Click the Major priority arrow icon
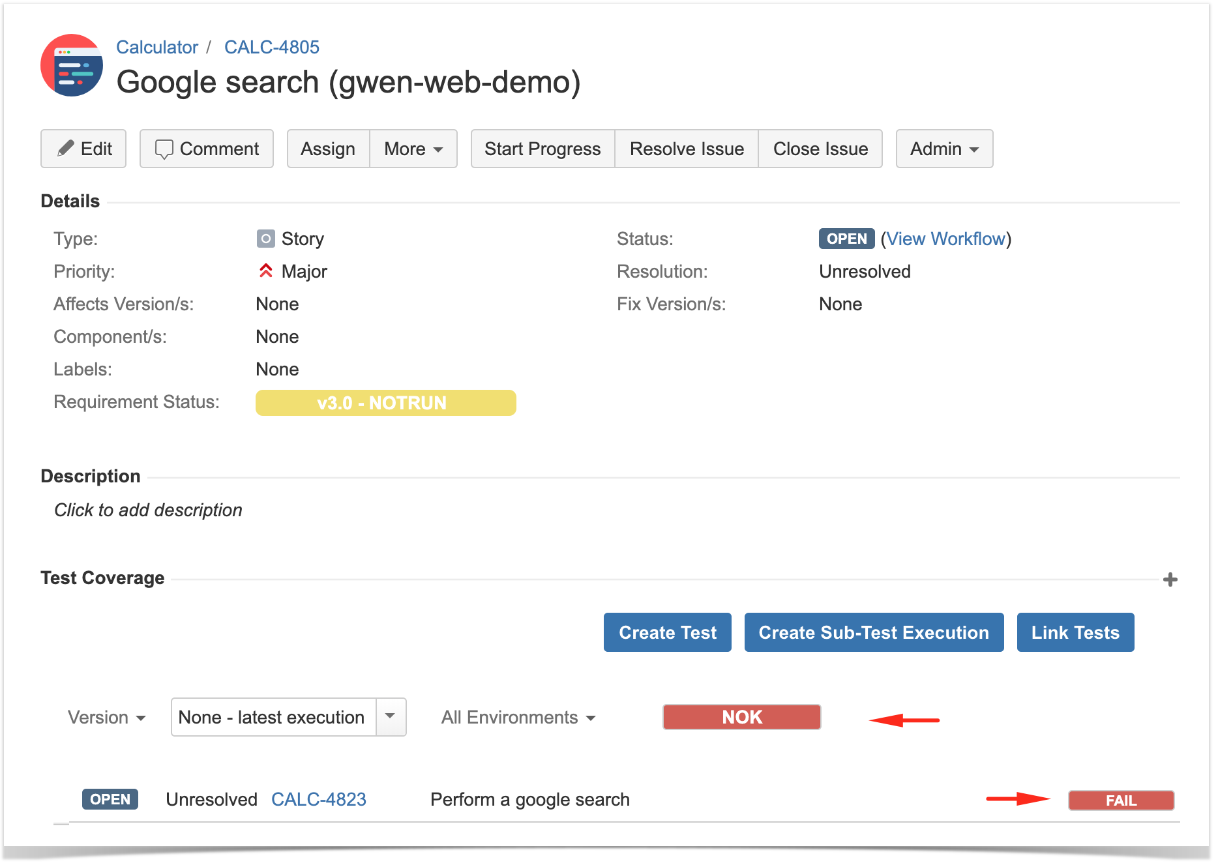This screenshot has width=1218, height=865. pos(265,271)
